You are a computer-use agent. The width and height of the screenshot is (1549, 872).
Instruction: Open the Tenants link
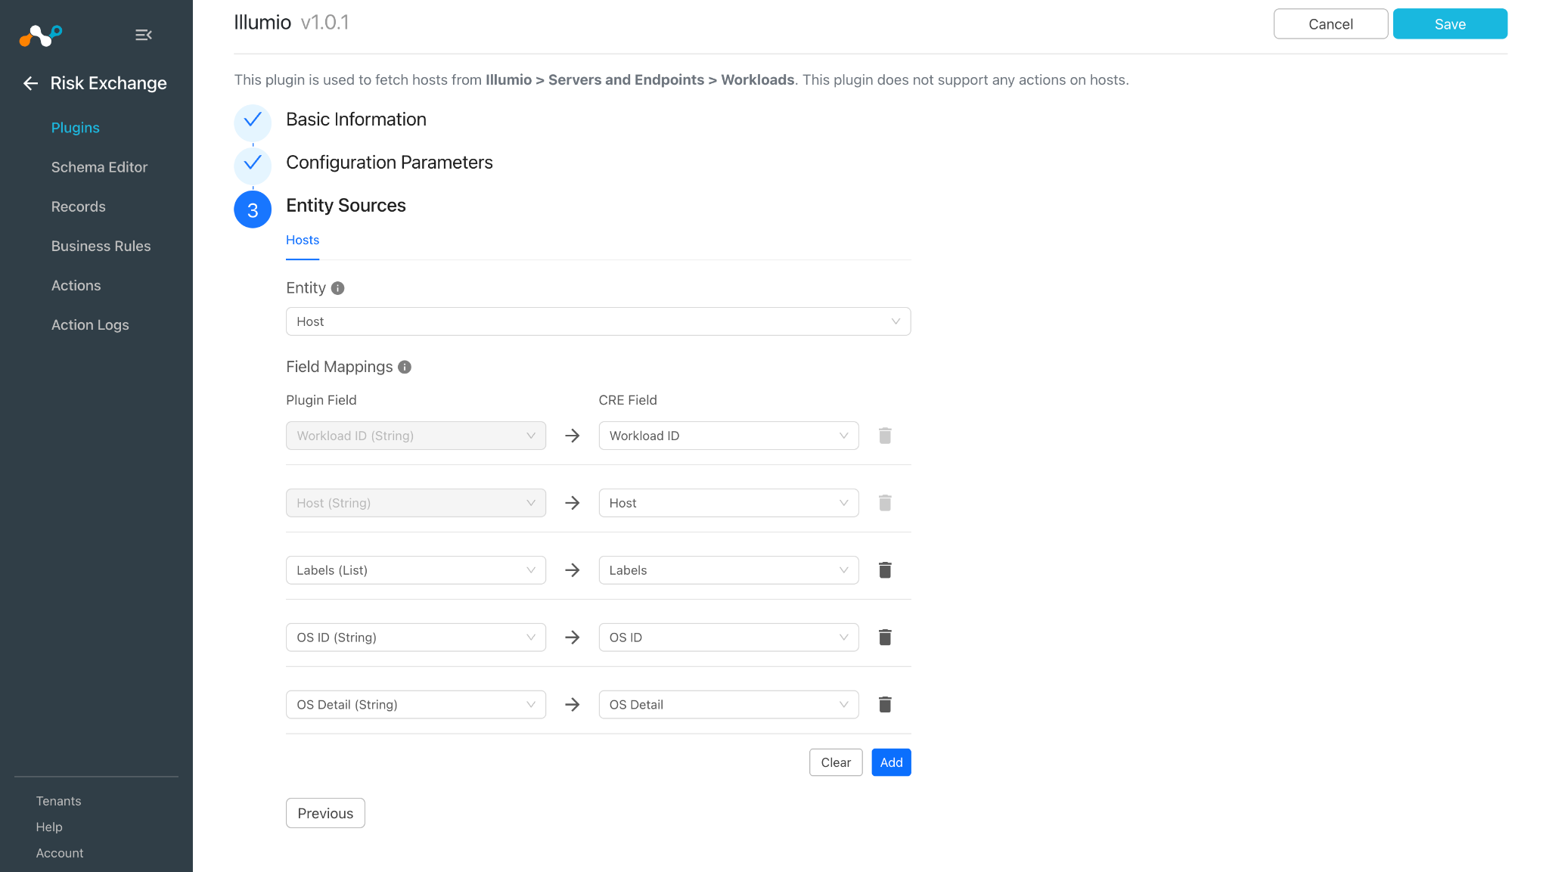click(59, 801)
